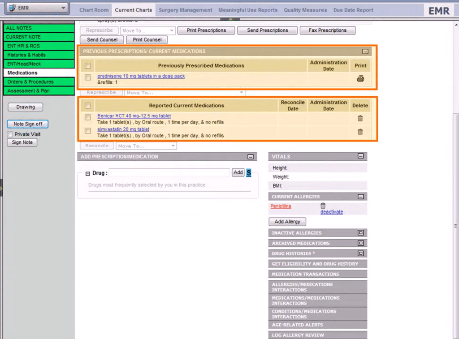The image size is (459, 339).
Task: Click the blue S icon next to Add
Action: [248, 172]
